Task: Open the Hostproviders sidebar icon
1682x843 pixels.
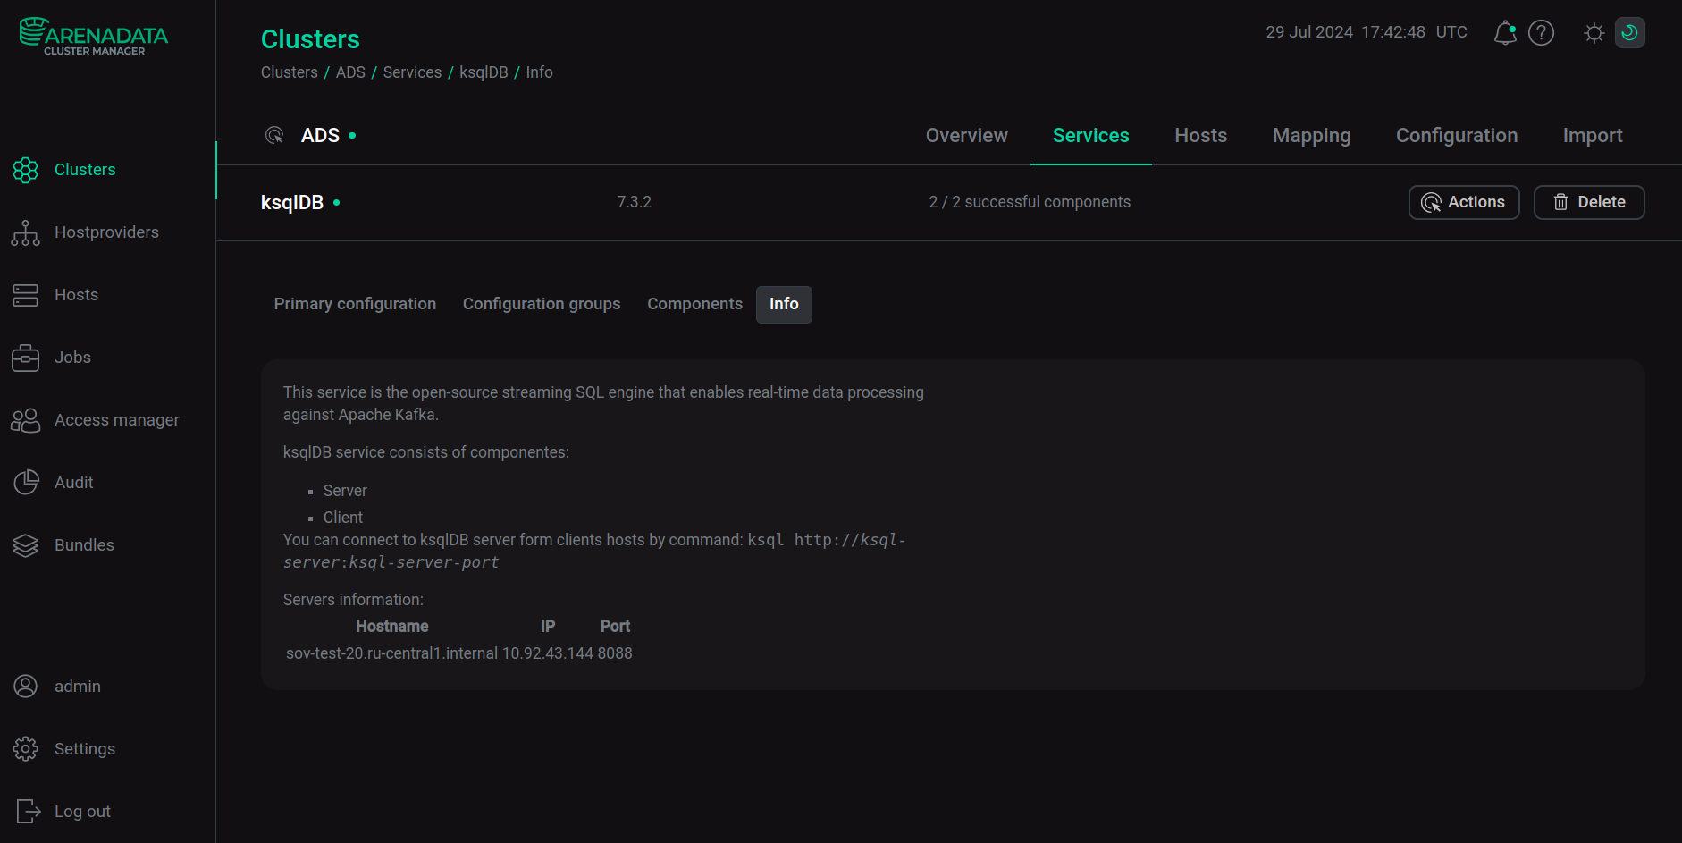Action: 26,232
